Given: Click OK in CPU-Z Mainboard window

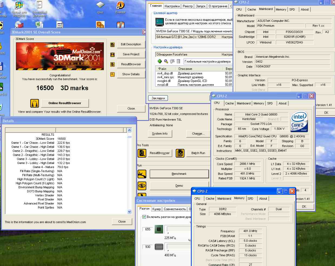Looking at the screenshot, I should tap(326, 113).
